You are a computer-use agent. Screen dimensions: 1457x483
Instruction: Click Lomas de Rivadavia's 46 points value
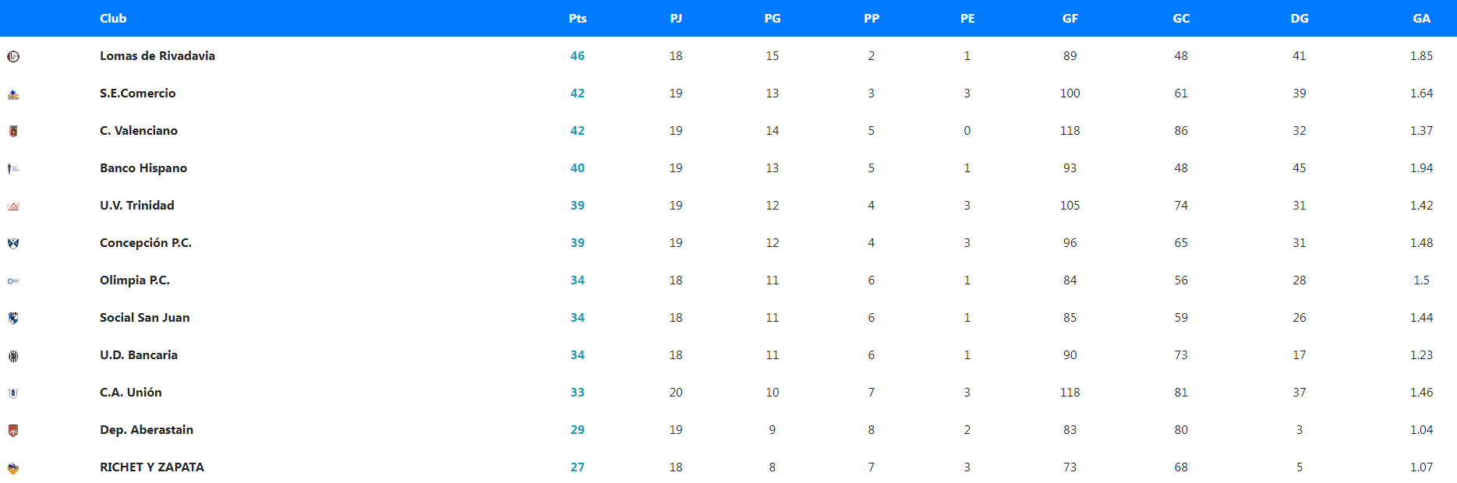click(x=578, y=56)
